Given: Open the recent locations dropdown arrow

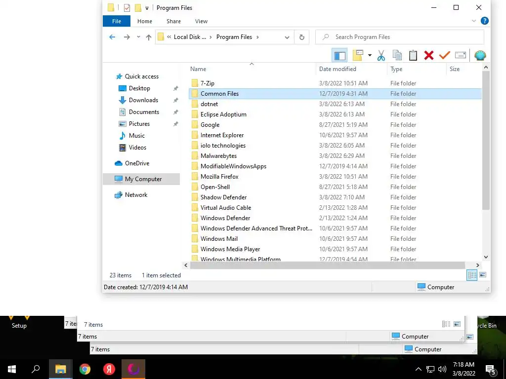Looking at the screenshot, I should (138, 37).
